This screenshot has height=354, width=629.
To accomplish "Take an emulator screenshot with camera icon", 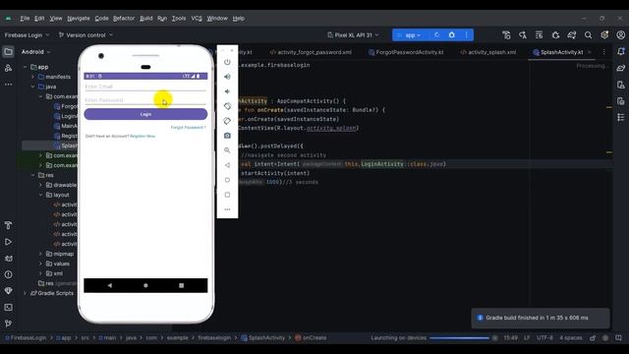I will coord(227,136).
